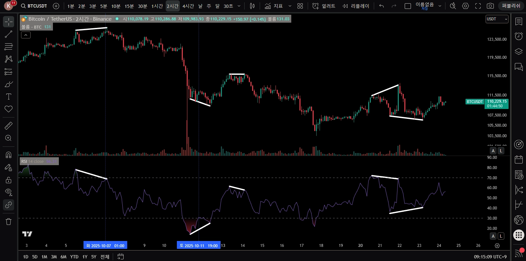Switch to the 1분 timeframe
526x261 pixels.
(71, 6)
